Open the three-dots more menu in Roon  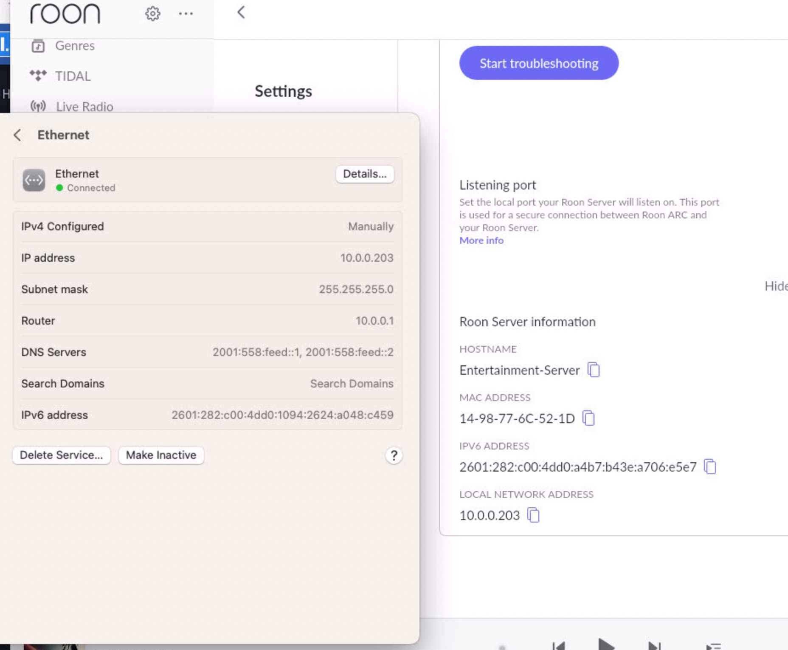coord(186,14)
